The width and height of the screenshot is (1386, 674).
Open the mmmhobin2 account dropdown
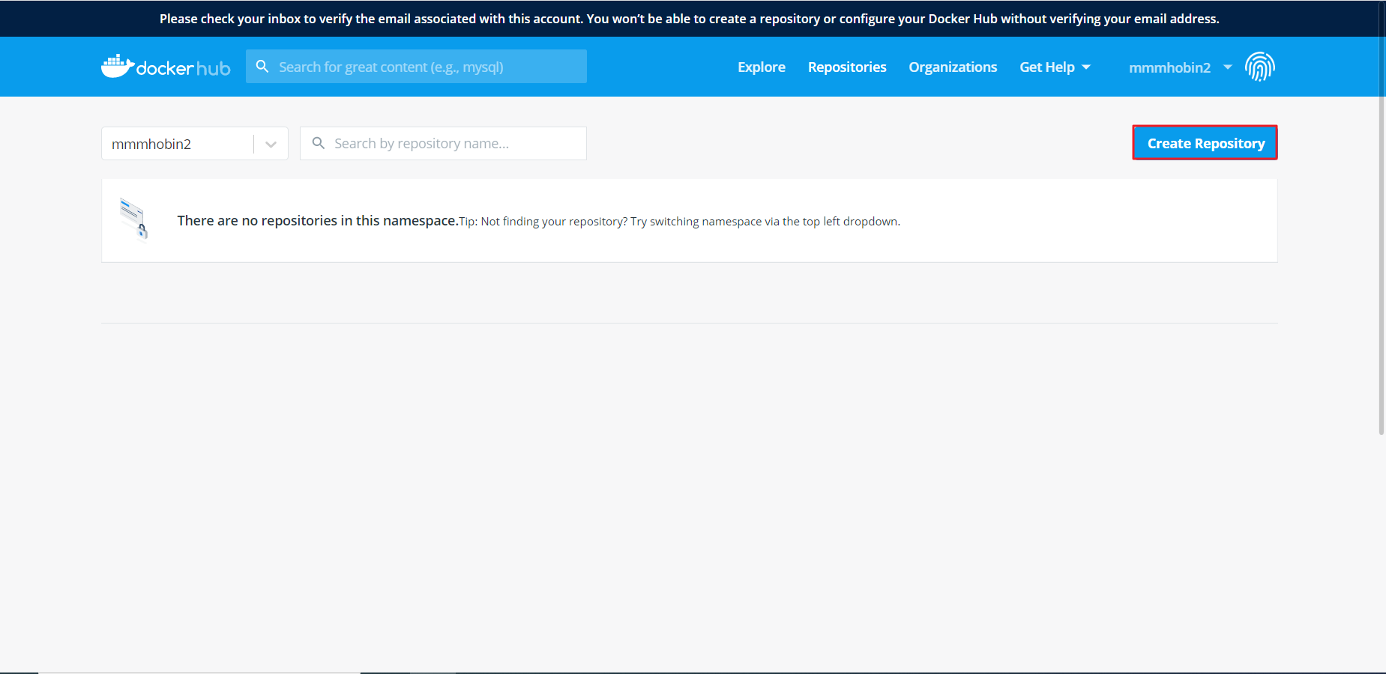pyautogui.click(x=1180, y=67)
